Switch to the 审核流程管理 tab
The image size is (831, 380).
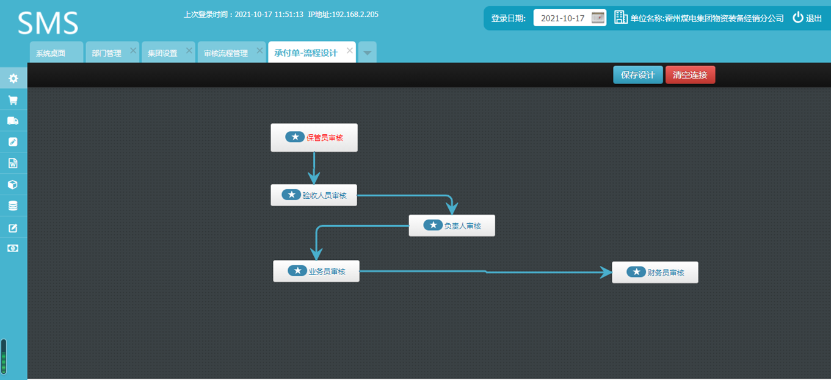[226, 53]
